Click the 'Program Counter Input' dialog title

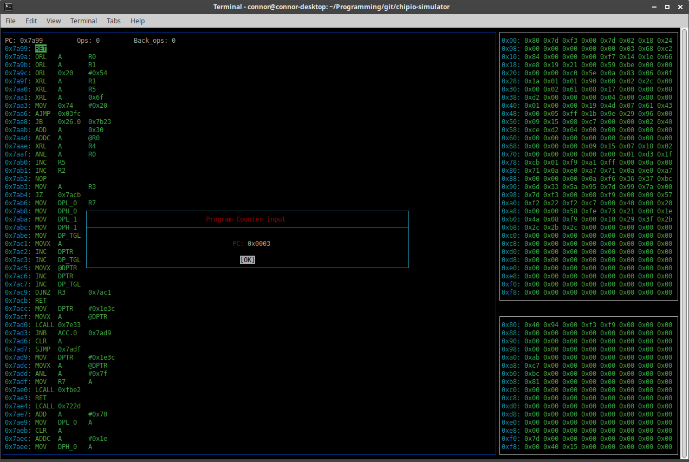click(x=246, y=219)
